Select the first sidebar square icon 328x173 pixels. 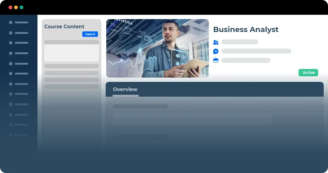(x=11, y=22)
